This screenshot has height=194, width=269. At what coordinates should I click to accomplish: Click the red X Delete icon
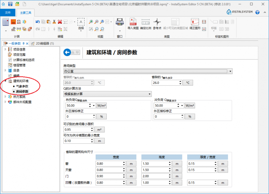60,22
